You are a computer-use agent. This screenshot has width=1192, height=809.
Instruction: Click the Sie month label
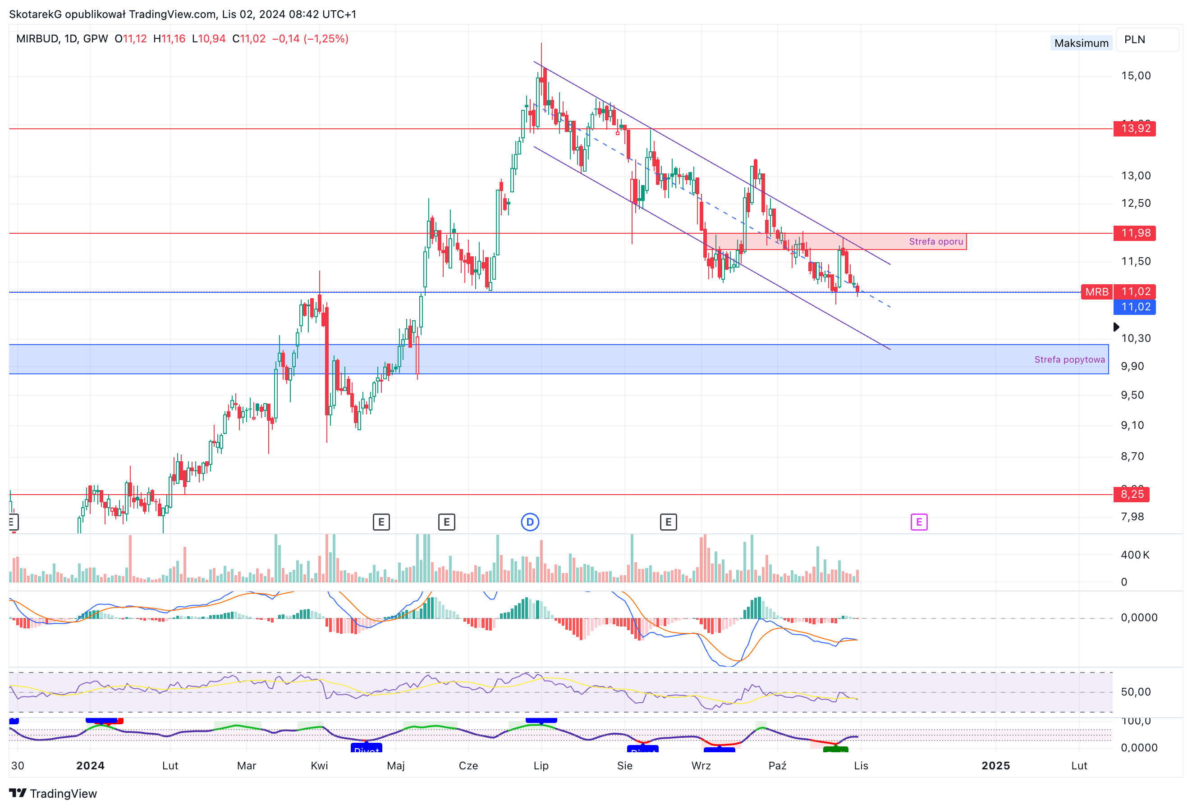click(625, 765)
